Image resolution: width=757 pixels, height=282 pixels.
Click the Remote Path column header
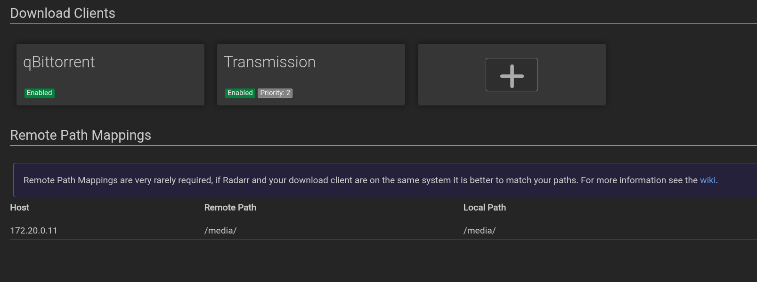[230, 208]
